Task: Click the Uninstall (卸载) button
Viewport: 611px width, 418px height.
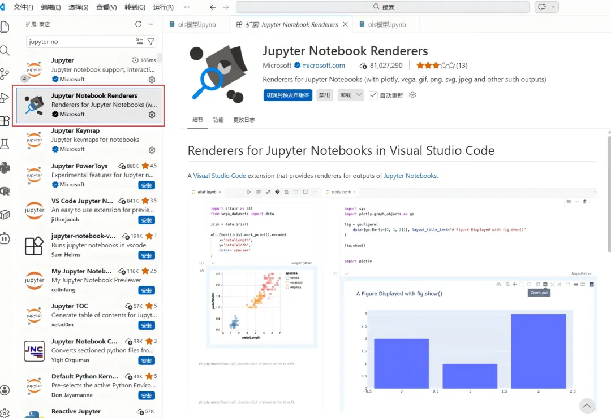Action: click(x=346, y=95)
